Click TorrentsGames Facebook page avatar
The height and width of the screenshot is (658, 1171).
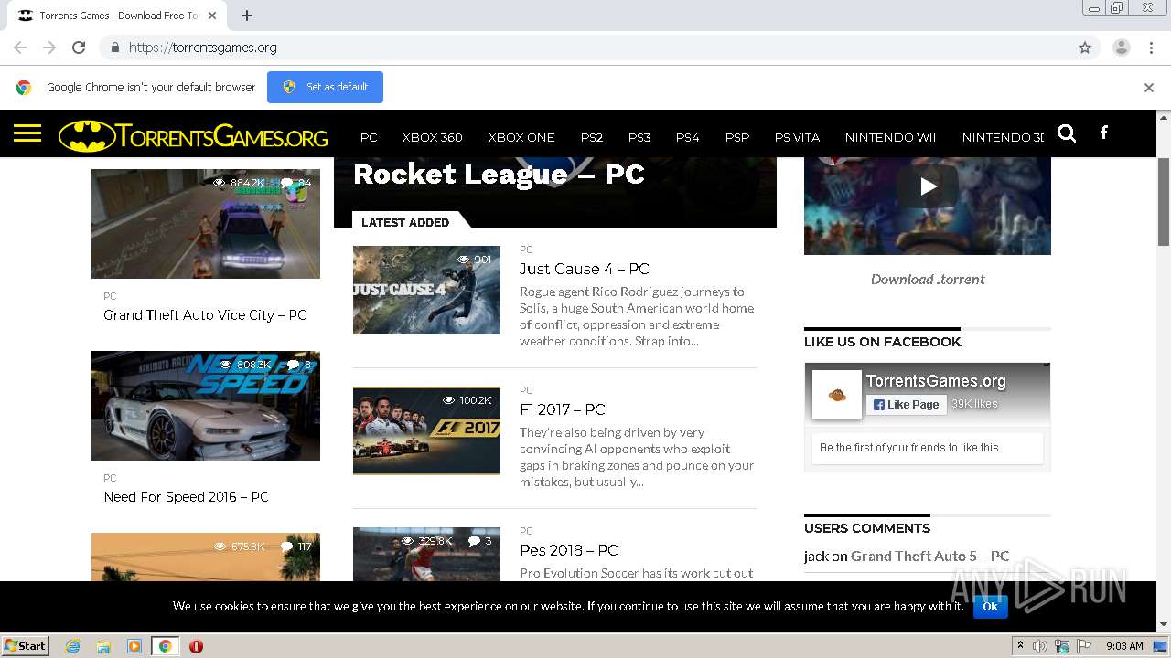tap(836, 395)
